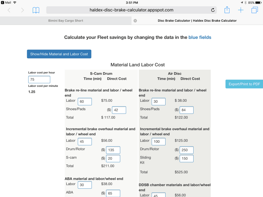Open the bookmarks icon in Safari toolbar
263x197 pixels.
point(35,10)
